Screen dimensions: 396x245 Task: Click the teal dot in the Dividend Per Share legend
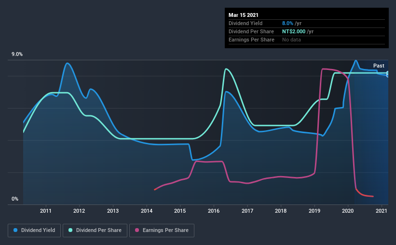tap(70, 230)
